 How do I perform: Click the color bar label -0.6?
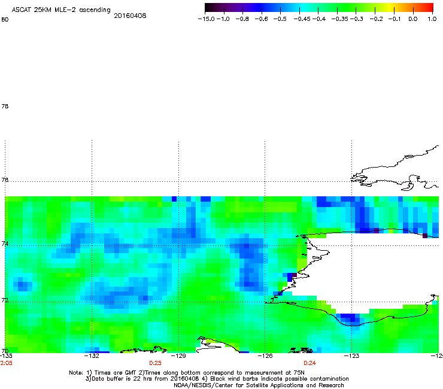tap(261, 19)
